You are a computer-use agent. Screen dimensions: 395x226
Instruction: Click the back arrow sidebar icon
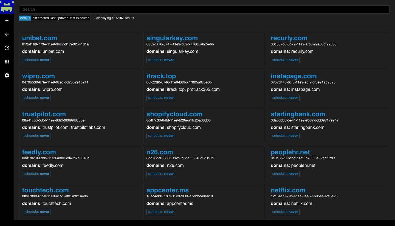point(7,34)
